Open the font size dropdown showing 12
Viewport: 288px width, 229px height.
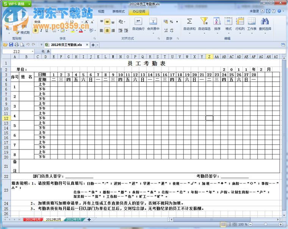pos(82,22)
